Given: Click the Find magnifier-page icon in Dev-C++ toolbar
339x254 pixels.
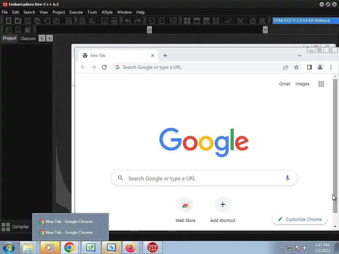Looking at the screenshot, I should point(82,21).
